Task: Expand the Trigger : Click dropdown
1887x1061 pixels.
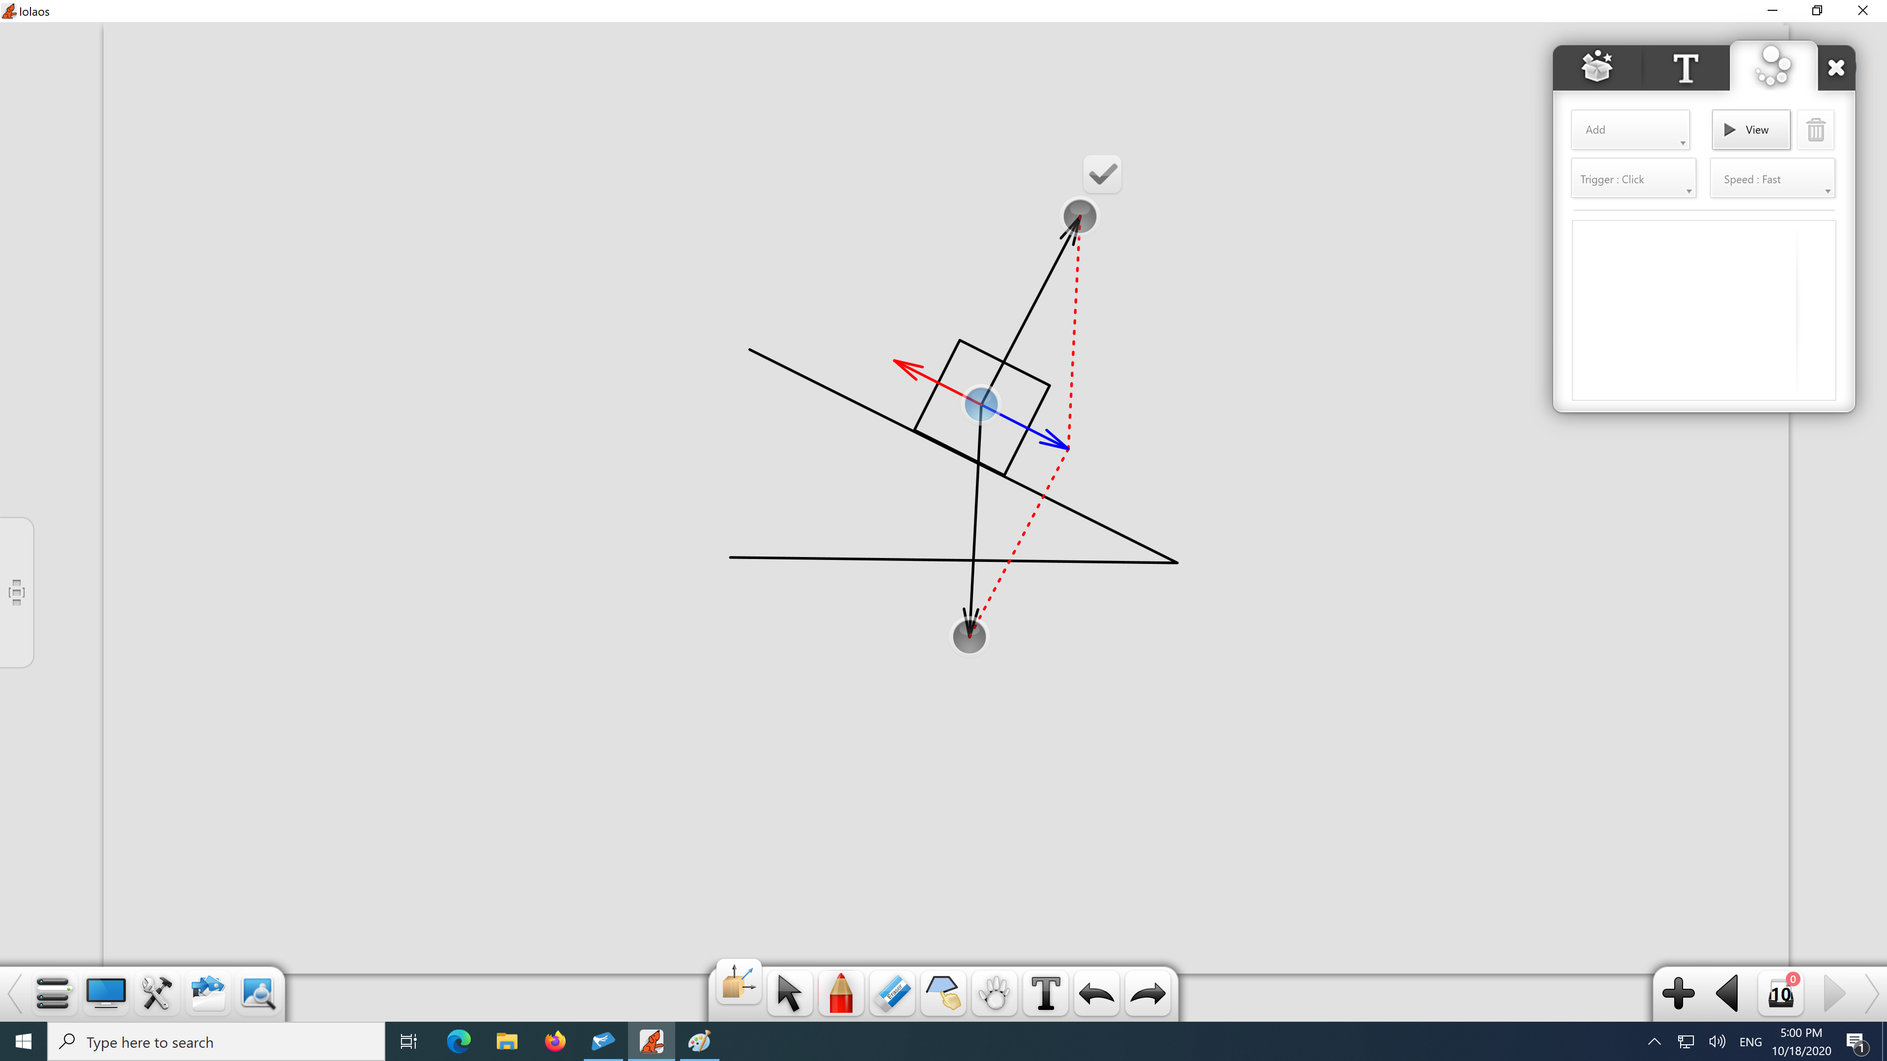Action: (1633, 179)
